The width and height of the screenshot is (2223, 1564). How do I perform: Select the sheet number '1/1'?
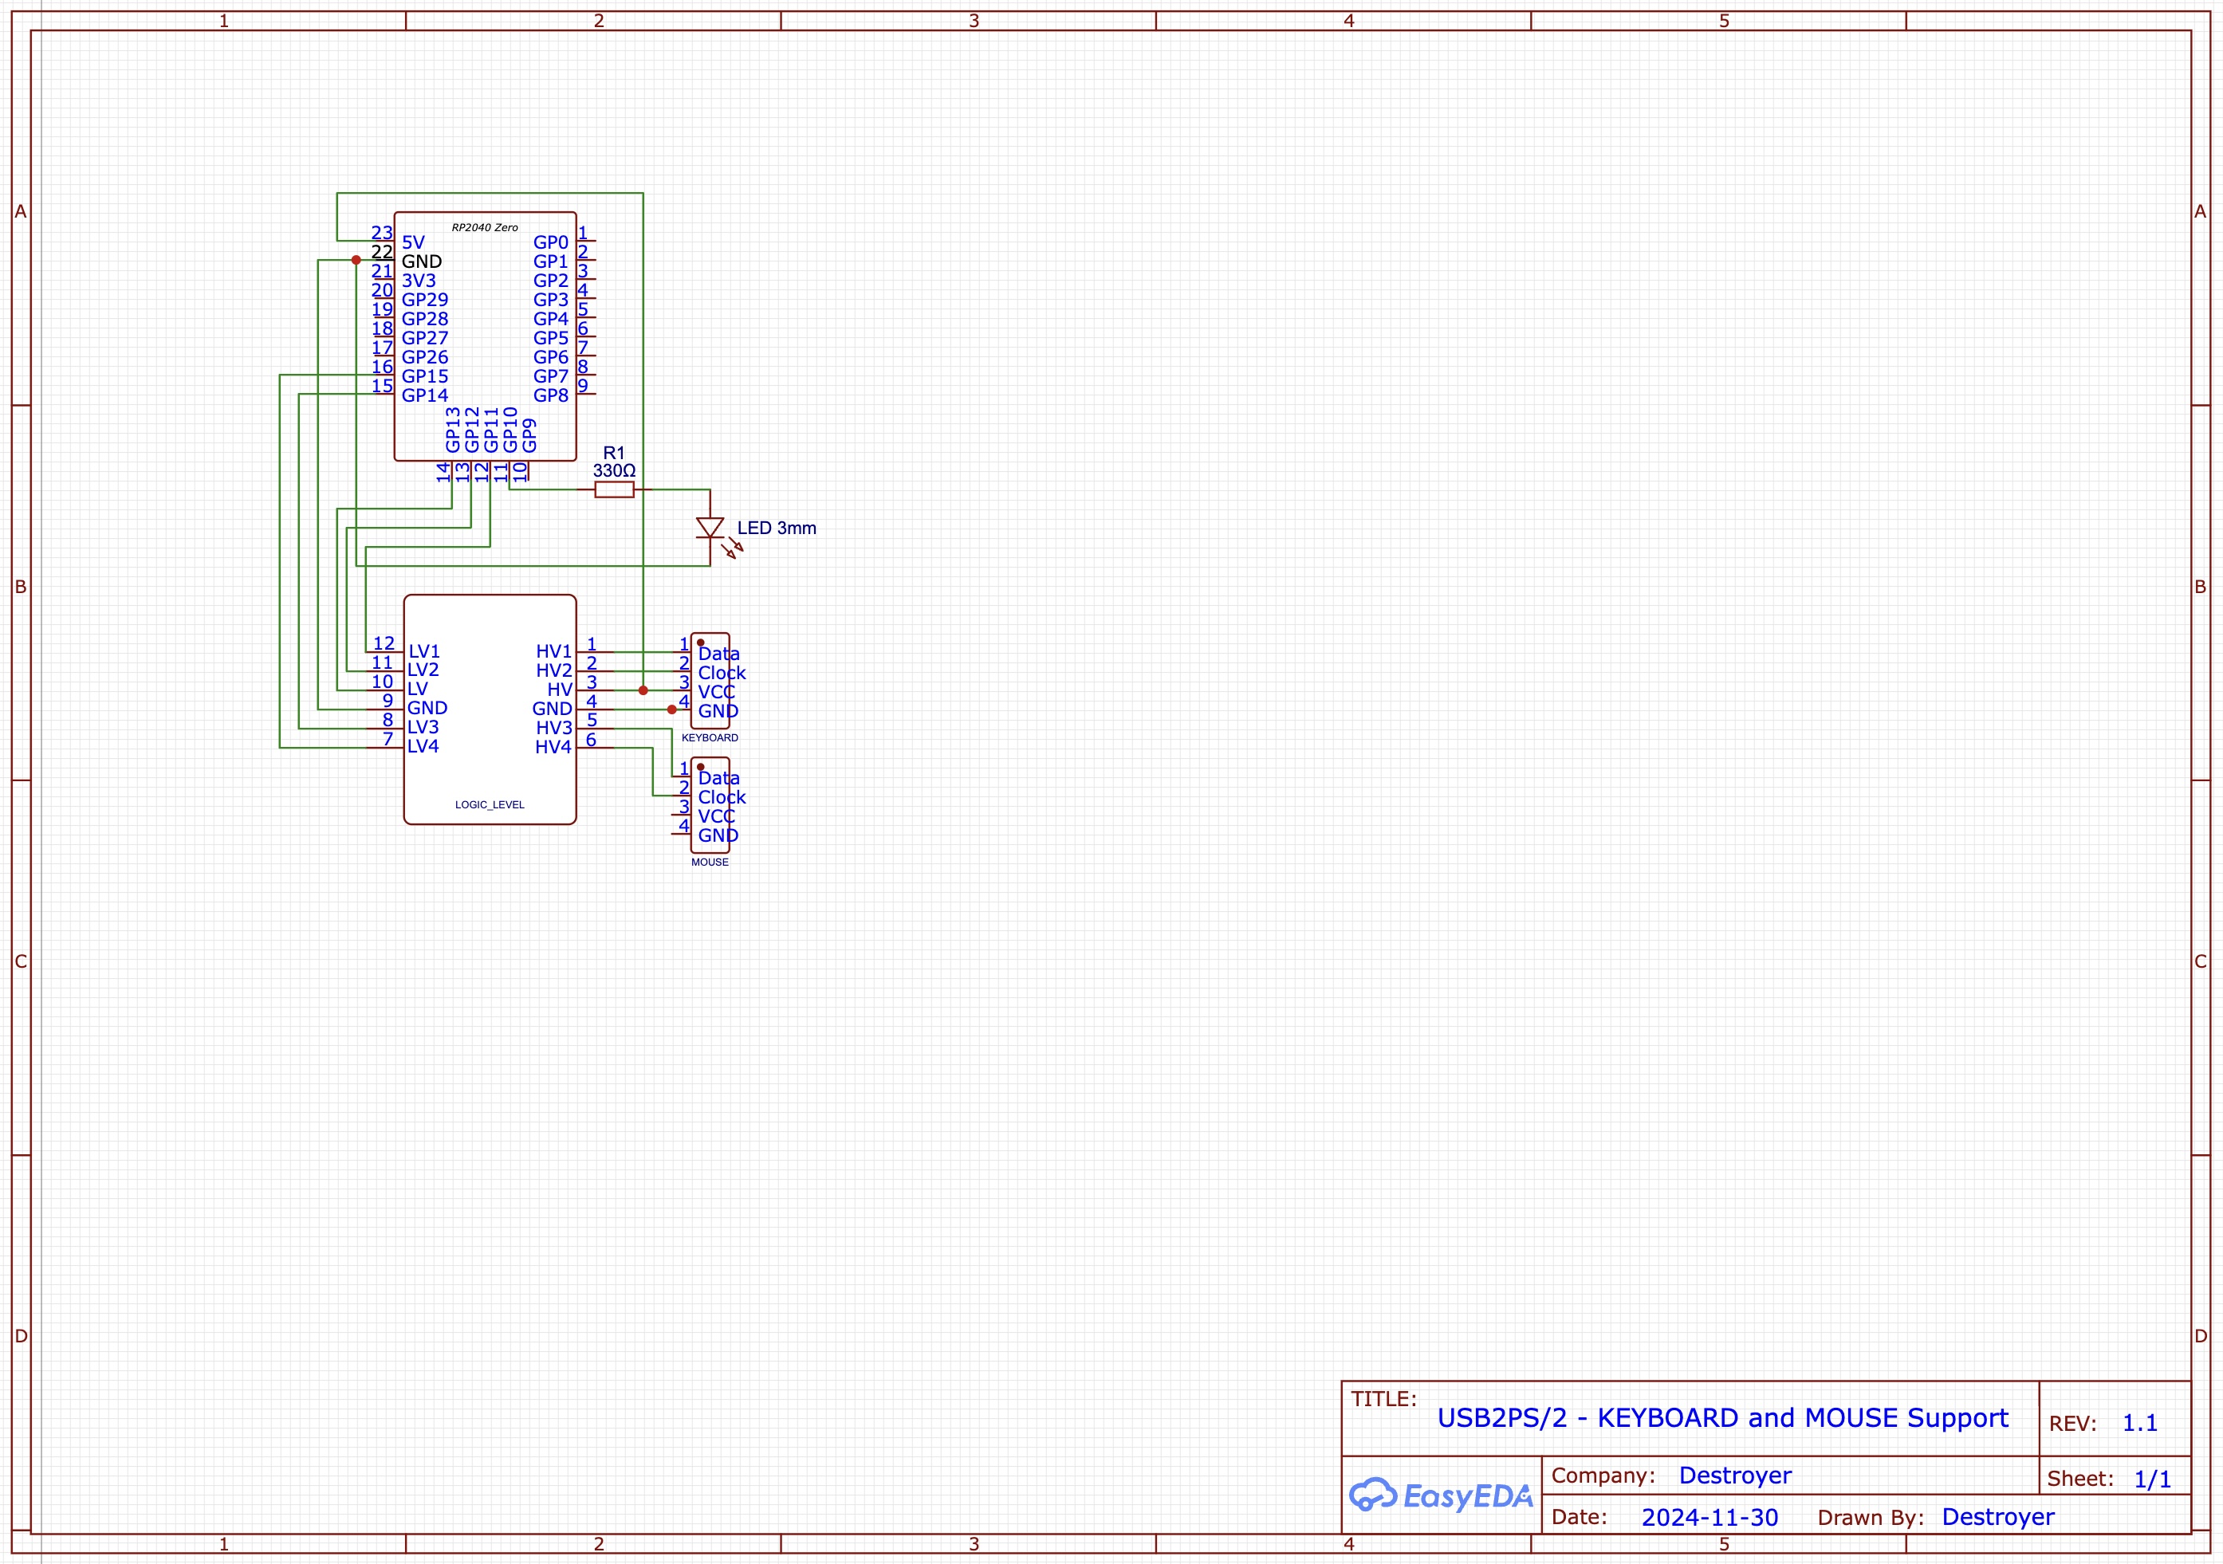tap(2154, 1479)
